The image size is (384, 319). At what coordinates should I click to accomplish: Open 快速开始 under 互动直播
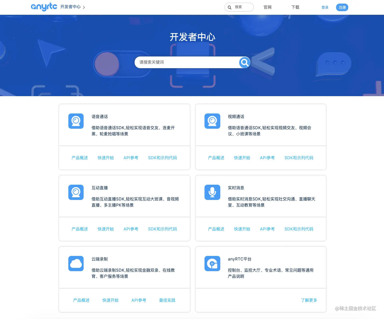click(106, 229)
